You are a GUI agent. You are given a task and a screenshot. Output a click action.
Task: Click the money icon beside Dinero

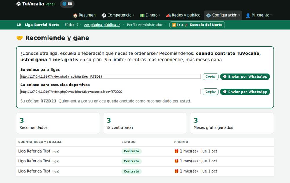click(x=142, y=15)
